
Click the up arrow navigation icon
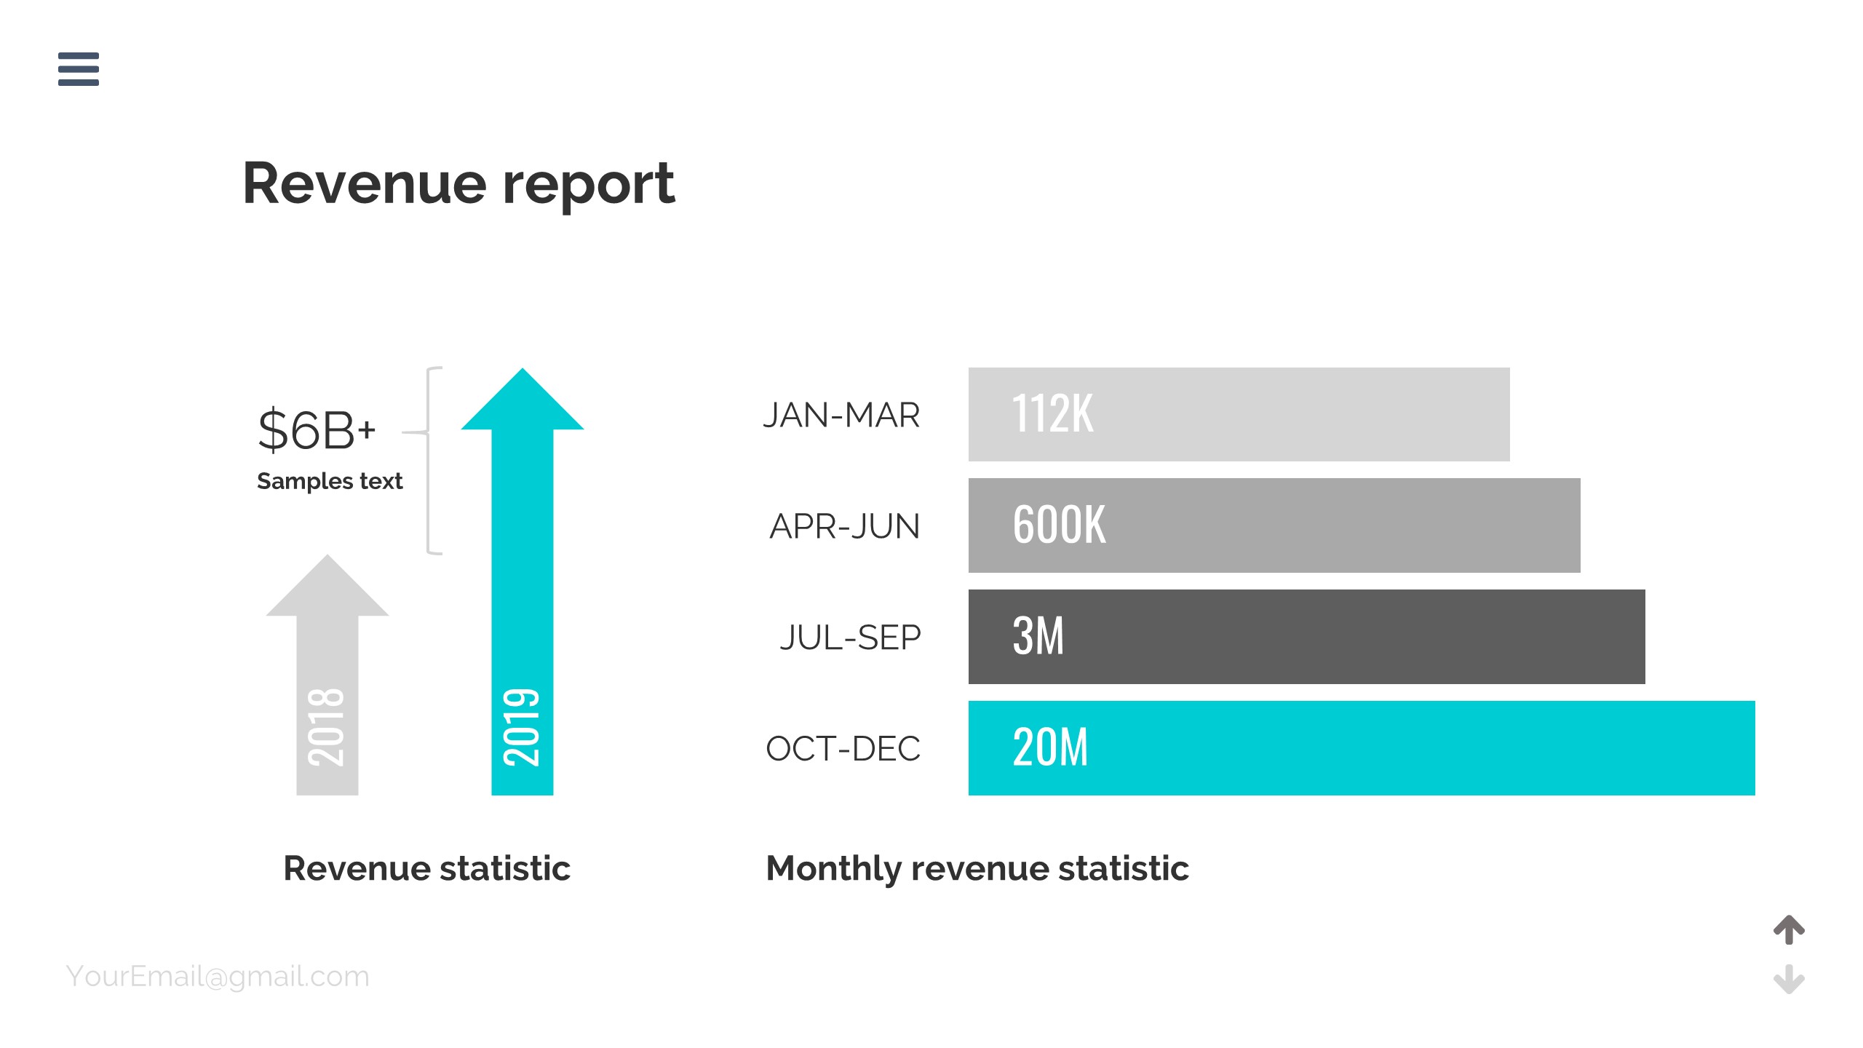coord(1789,929)
